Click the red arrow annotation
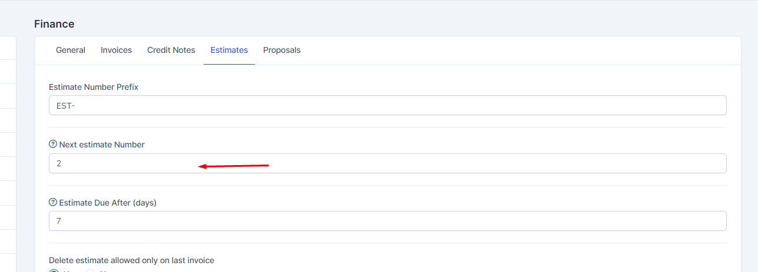Image resolution: width=758 pixels, height=272 pixels. click(234, 166)
